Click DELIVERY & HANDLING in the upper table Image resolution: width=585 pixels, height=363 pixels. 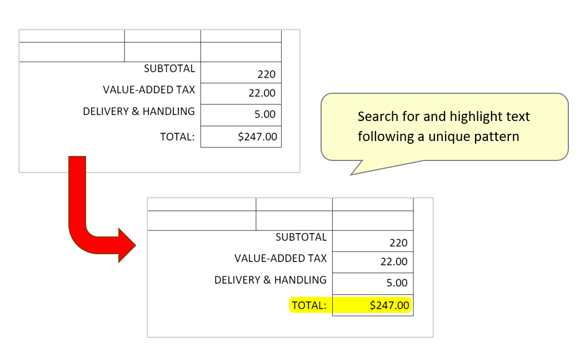click(139, 111)
